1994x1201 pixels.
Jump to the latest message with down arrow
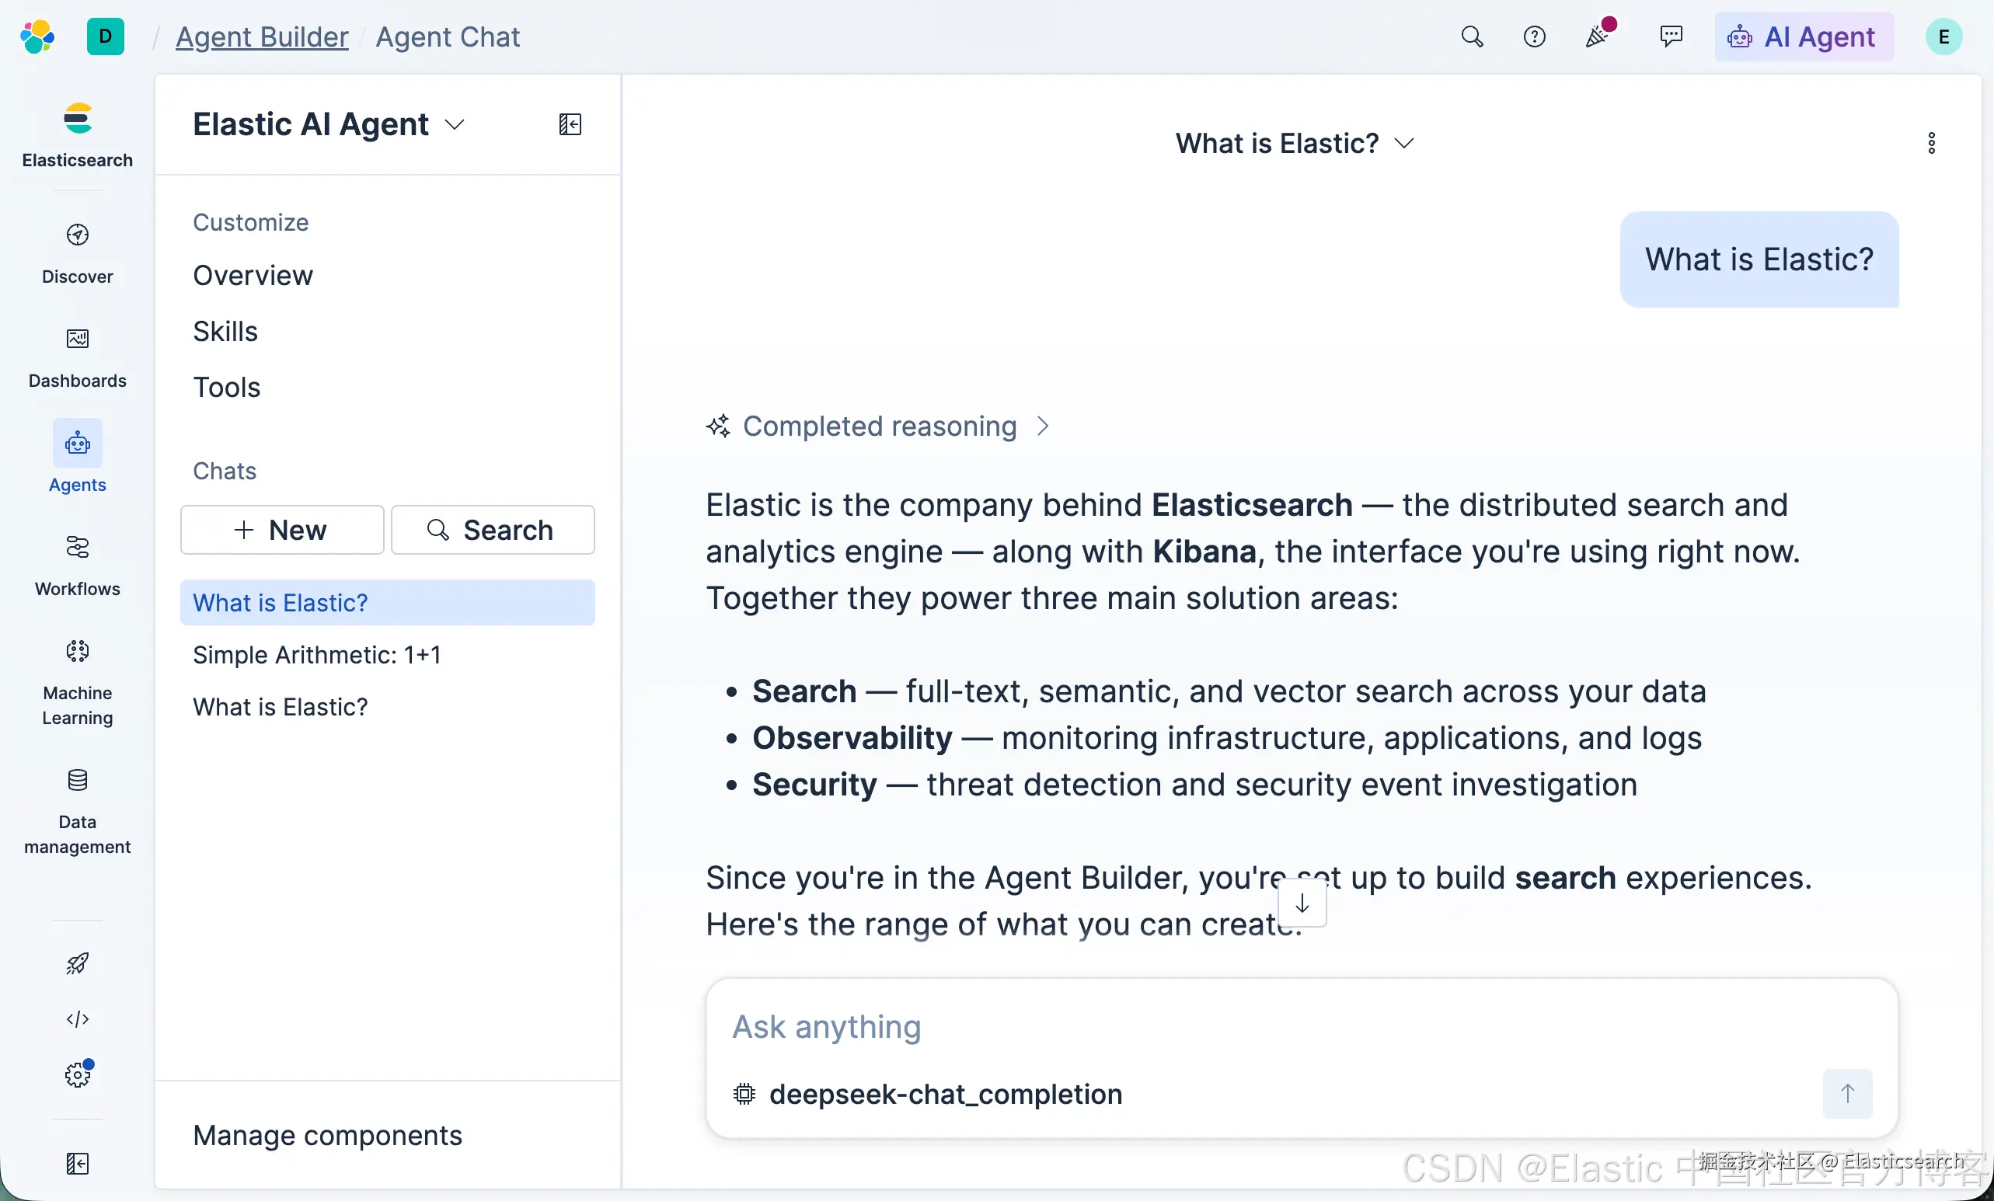[x=1302, y=903]
